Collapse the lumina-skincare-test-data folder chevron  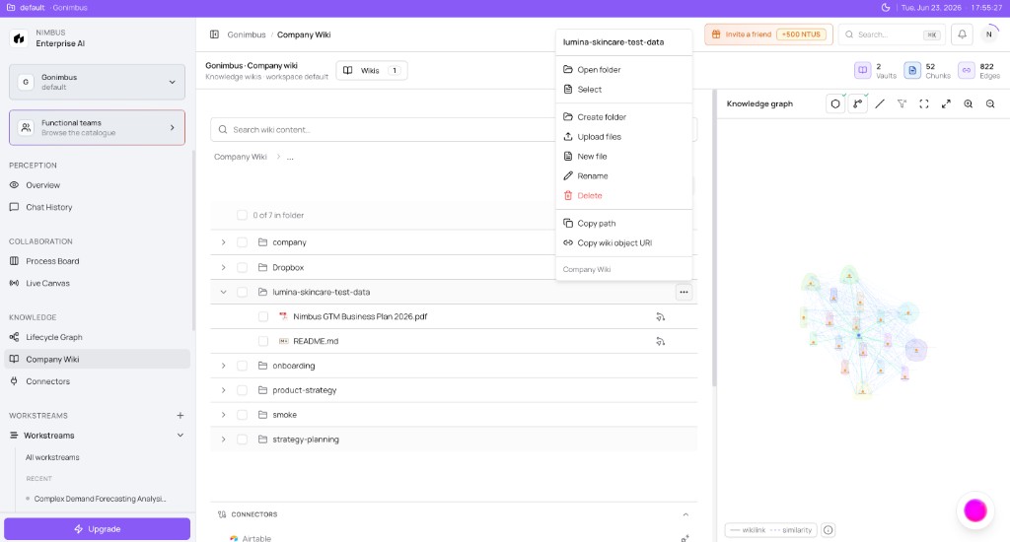(224, 293)
